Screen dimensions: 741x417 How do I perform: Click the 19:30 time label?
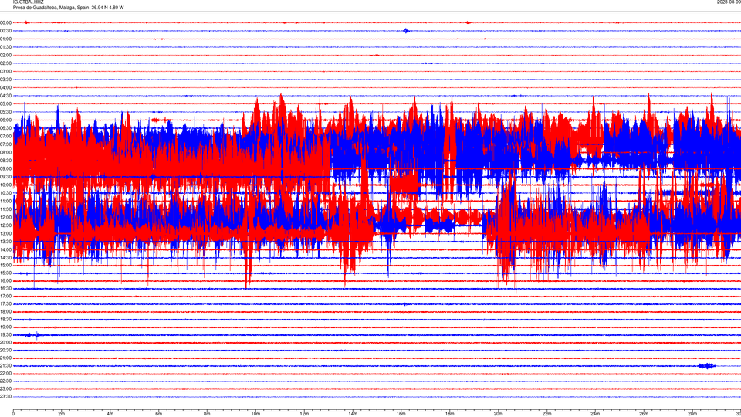[5, 334]
